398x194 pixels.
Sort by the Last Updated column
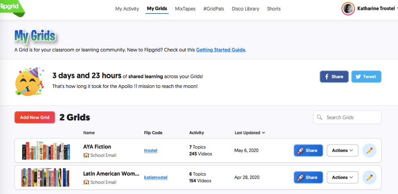click(x=250, y=133)
